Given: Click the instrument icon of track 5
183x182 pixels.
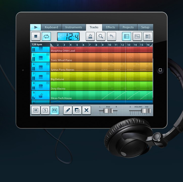Looking at the screenshot, I should pos(41,58).
